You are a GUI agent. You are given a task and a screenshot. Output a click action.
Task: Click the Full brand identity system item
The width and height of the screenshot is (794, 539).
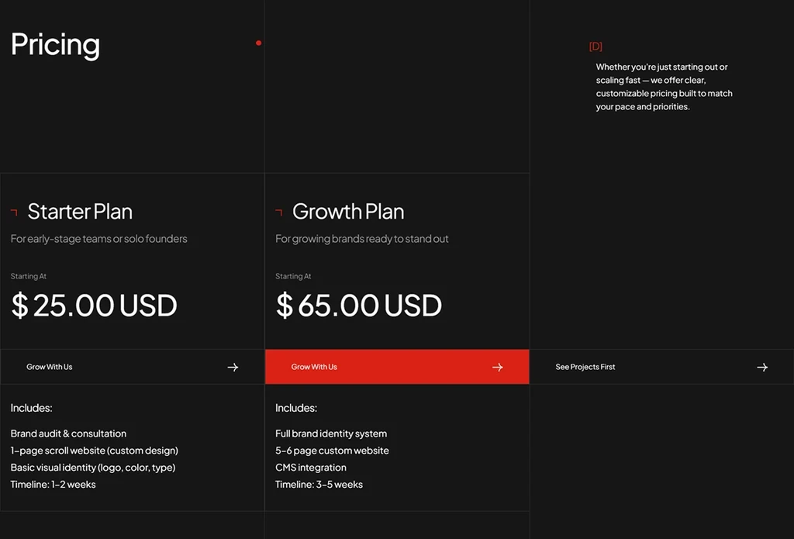tap(331, 434)
